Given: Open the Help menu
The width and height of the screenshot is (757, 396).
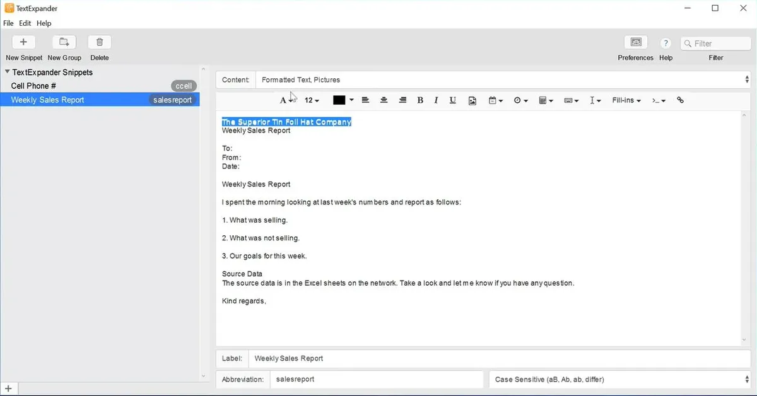Looking at the screenshot, I should [44, 23].
